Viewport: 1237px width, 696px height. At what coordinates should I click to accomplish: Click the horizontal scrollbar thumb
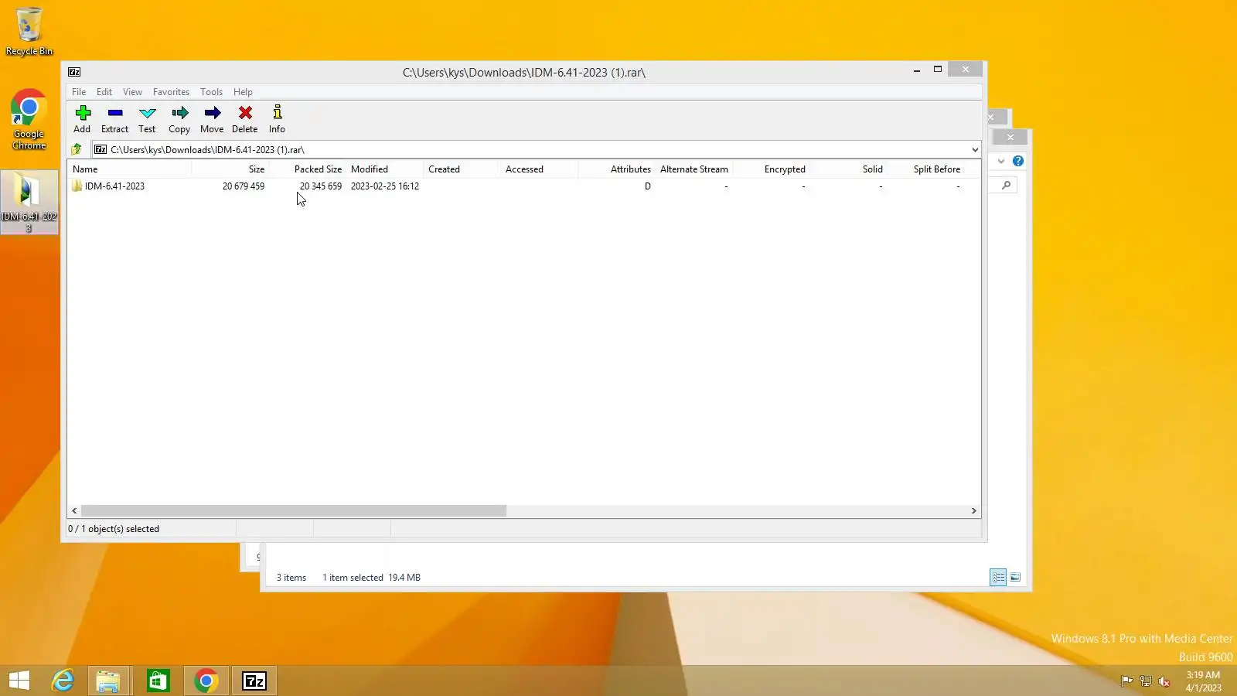293,510
